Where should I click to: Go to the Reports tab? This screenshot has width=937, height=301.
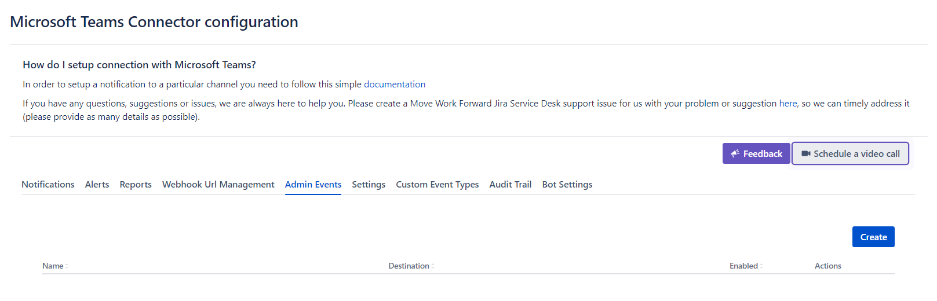click(136, 185)
